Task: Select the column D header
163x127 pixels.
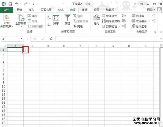Action: point(64,46)
